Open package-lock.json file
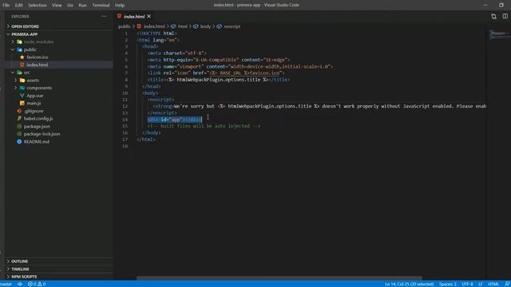This screenshot has width=511, height=287. [42, 134]
